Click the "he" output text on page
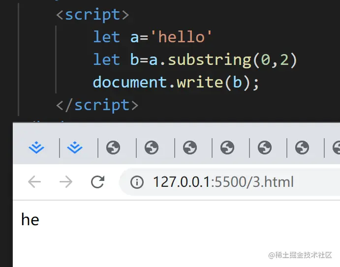This screenshot has width=340, height=267. (30, 219)
